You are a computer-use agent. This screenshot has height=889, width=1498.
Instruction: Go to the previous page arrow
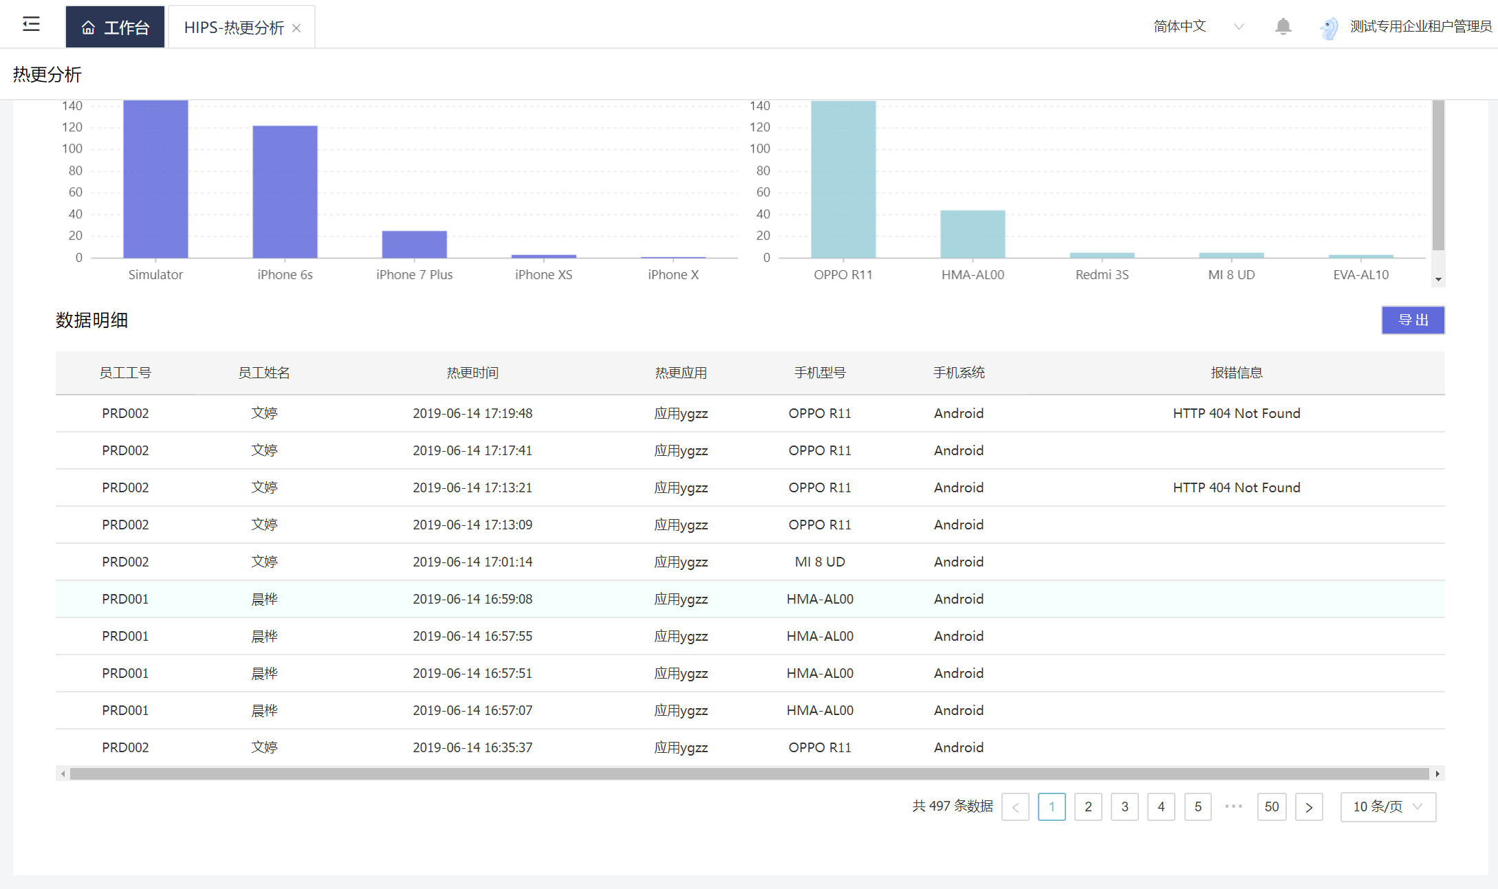click(1015, 807)
